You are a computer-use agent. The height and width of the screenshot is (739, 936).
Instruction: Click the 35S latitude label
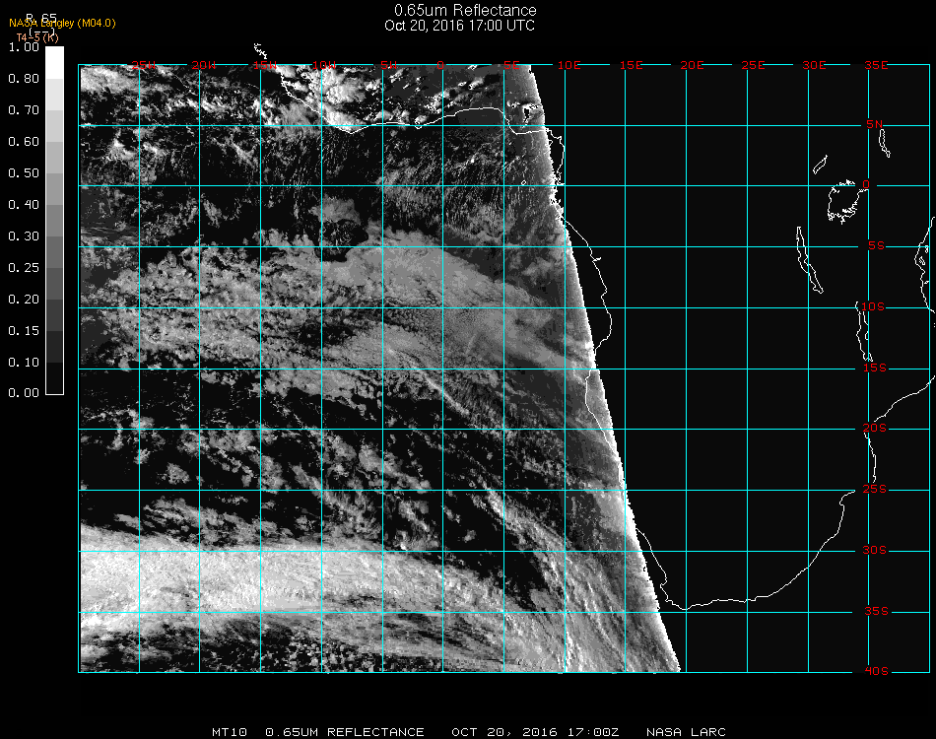pyautogui.click(x=876, y=611)
